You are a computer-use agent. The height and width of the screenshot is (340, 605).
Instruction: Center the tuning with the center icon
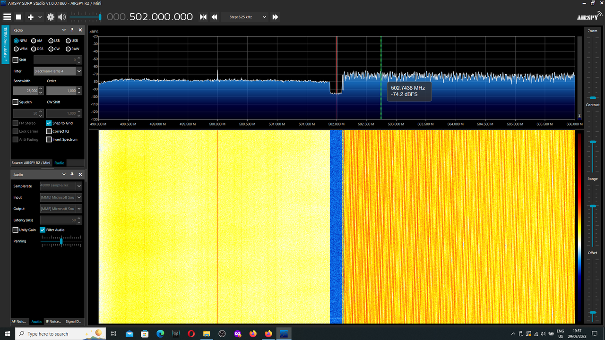(x=203, y=17)
